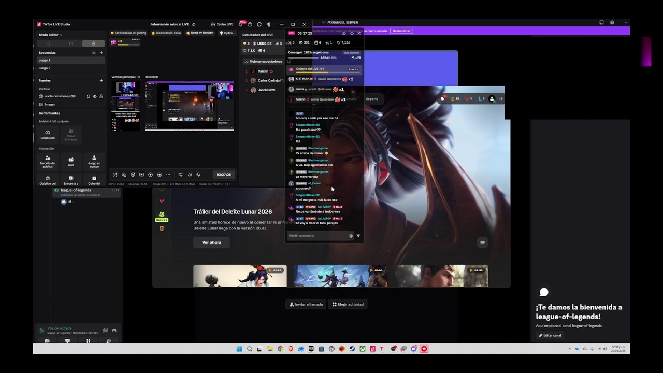Click the 03:37:25 live timer button
663x373 pixels.
(x=224, y=175)
